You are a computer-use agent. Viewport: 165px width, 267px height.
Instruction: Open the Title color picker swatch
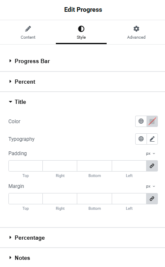[x=152, y=121]
